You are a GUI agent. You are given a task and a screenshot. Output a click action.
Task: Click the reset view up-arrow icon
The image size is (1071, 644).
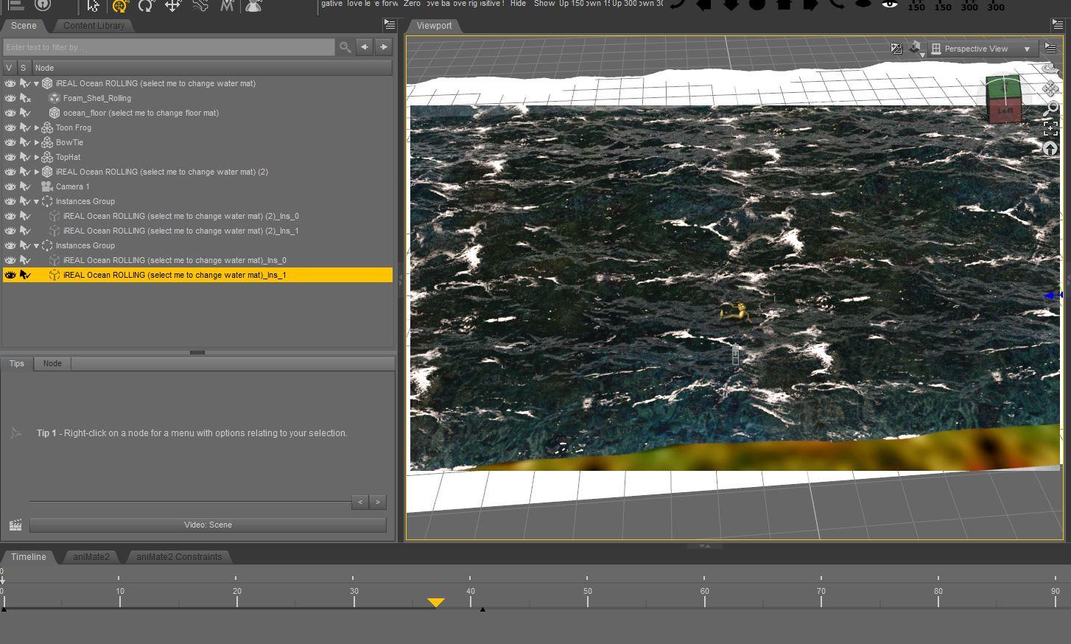(1050, 148)
